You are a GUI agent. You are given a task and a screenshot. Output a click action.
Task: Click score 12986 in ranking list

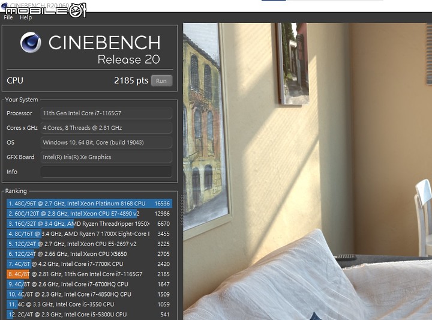pos(162,214)
